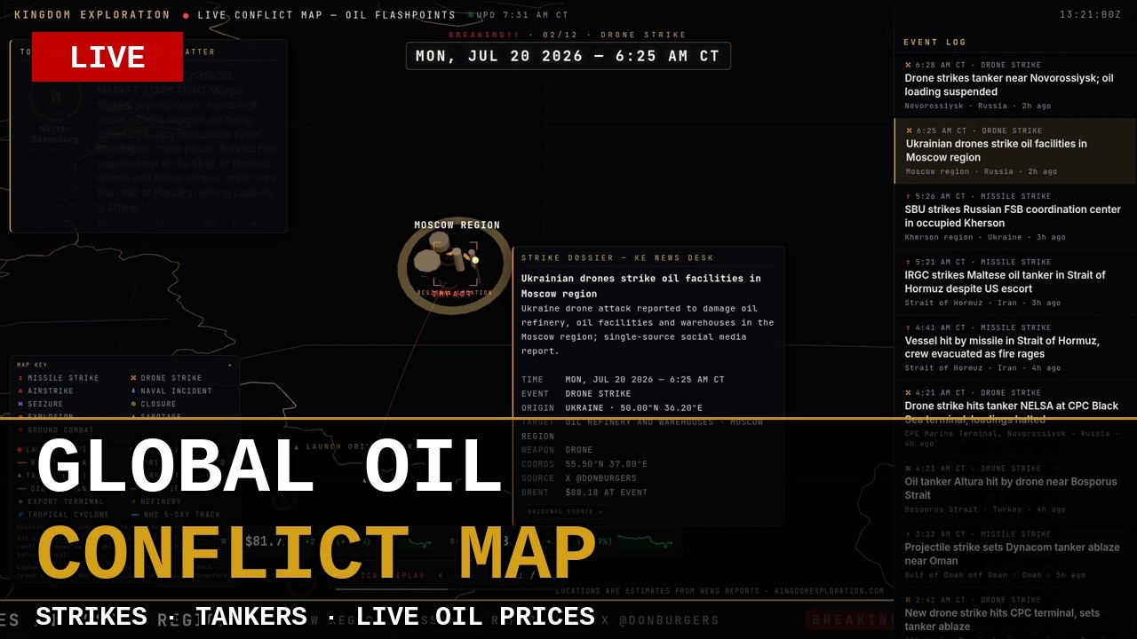Click the missile icon beside 5:21 AM CT
Viewport: 1137px width, 639px height.
[x=908, y=262]
